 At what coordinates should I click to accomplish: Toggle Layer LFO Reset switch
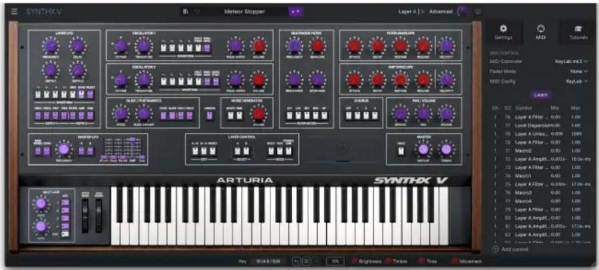point(91,94)
